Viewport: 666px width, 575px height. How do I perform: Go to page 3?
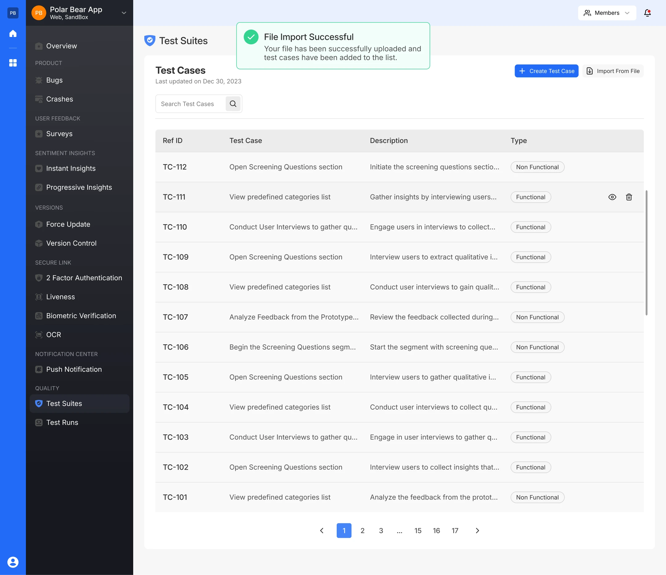point(381,531)
